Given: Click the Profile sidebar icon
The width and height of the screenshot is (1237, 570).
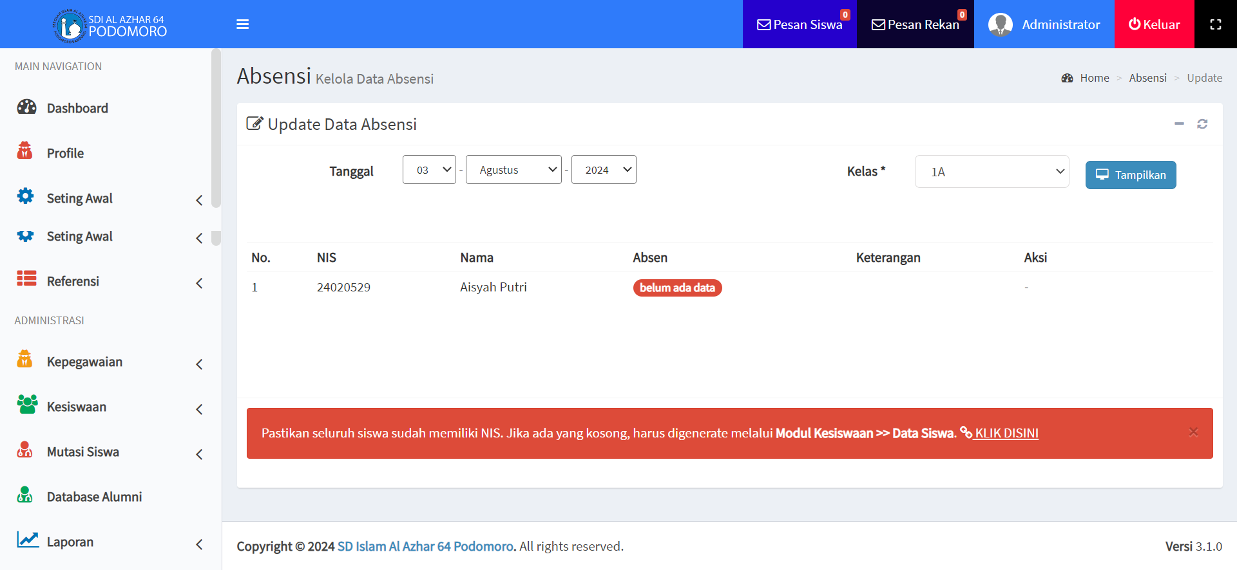Looking at the screenshot, I should (25, 152).
